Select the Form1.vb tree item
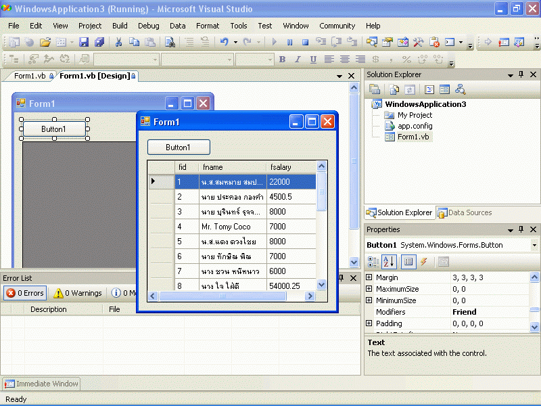This screenshot has width=541, height=406. click(413, 137)
